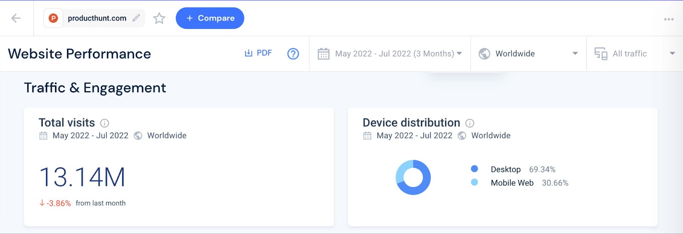Open the May 2022 - Jul 2022 date dropdown
This screenshot has height=234, width=683.
(x=390, y=54)
